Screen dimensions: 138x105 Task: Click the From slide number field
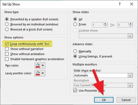98,25
